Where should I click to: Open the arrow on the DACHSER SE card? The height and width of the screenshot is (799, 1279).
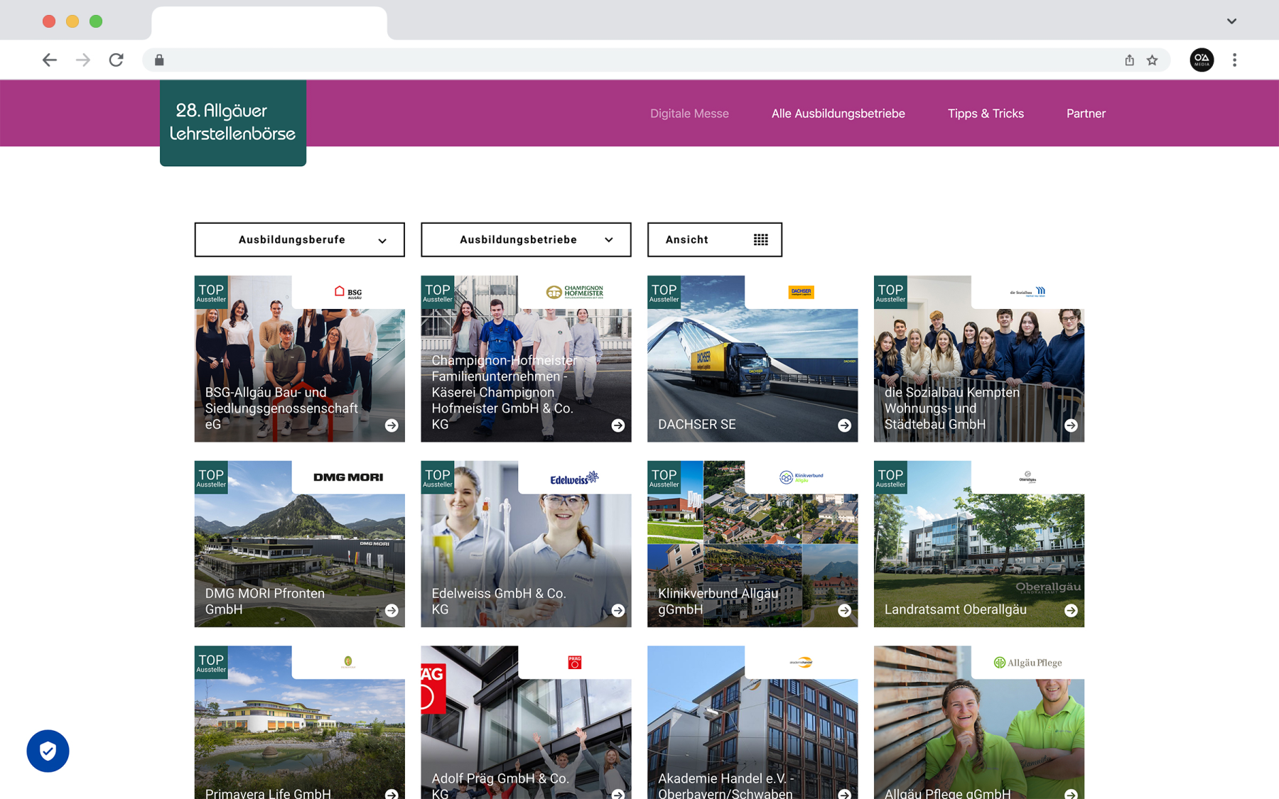(844, 425)
